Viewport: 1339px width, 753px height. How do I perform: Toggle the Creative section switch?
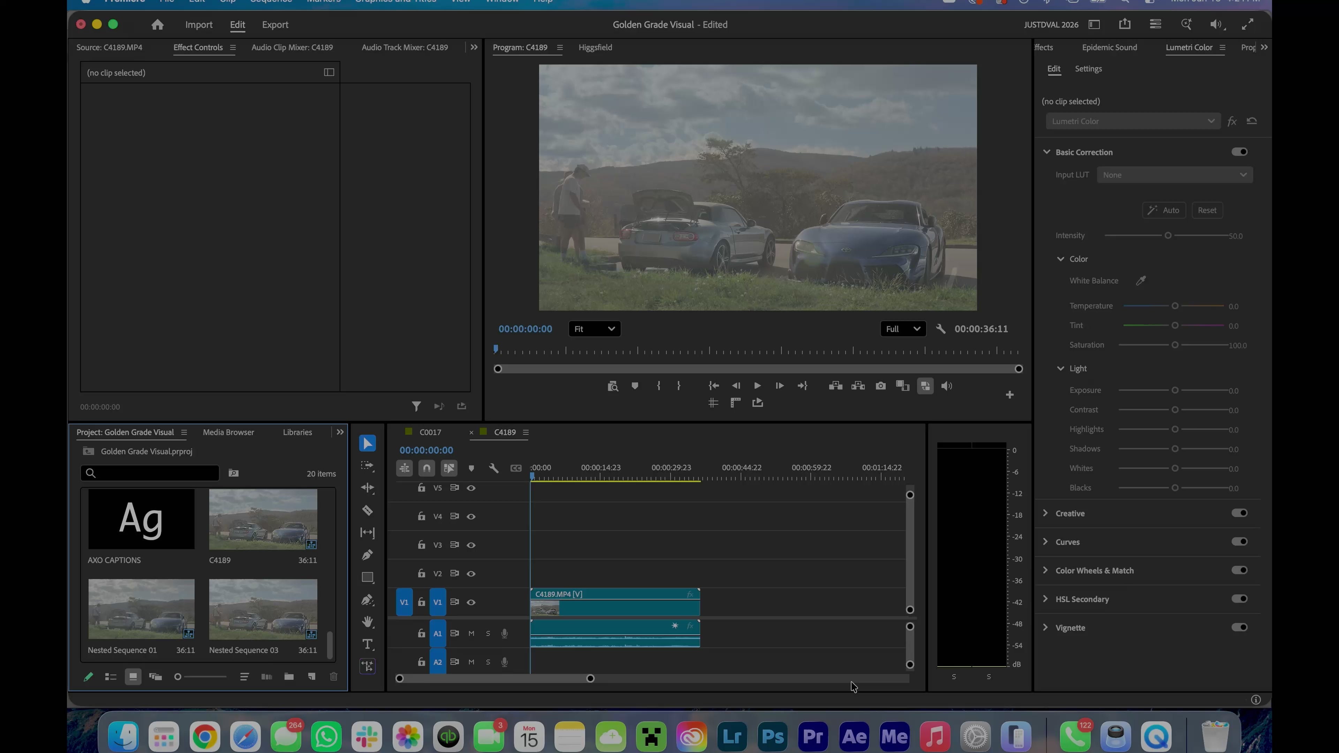[x=1239, y=513]
